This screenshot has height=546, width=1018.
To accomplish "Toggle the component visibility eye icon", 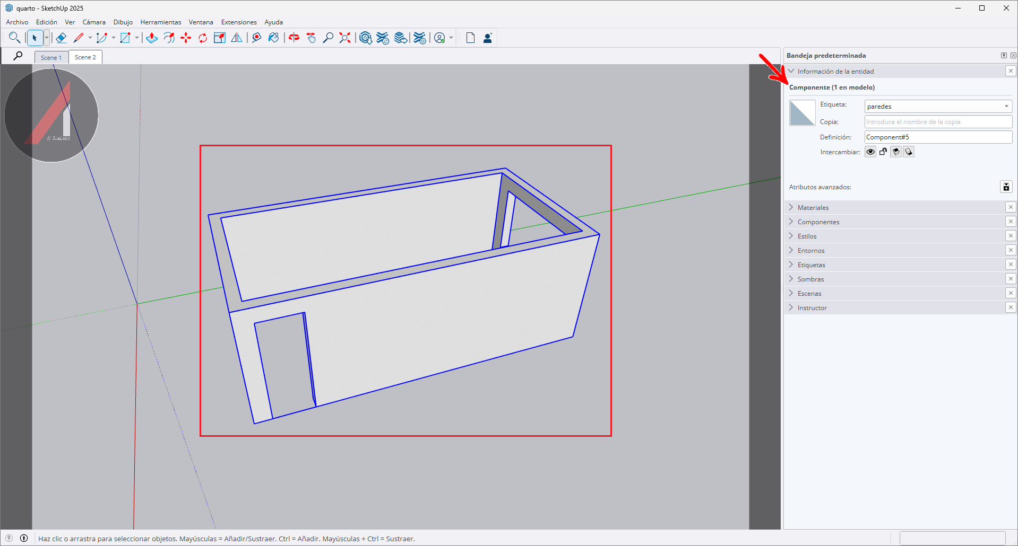I will [870, 152].
